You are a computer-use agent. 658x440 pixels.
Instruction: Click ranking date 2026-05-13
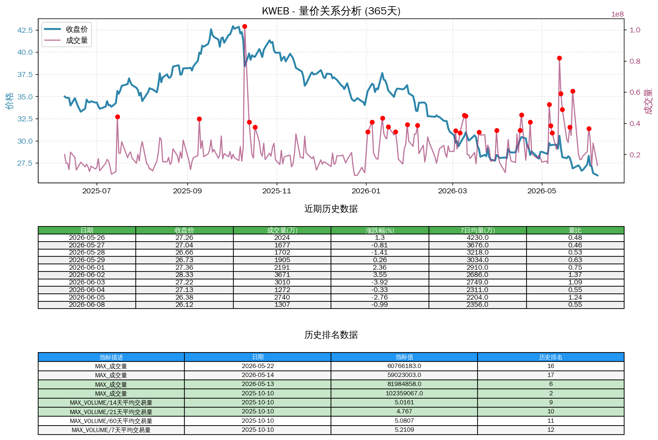pyautogui.click(x=258, y=384)
